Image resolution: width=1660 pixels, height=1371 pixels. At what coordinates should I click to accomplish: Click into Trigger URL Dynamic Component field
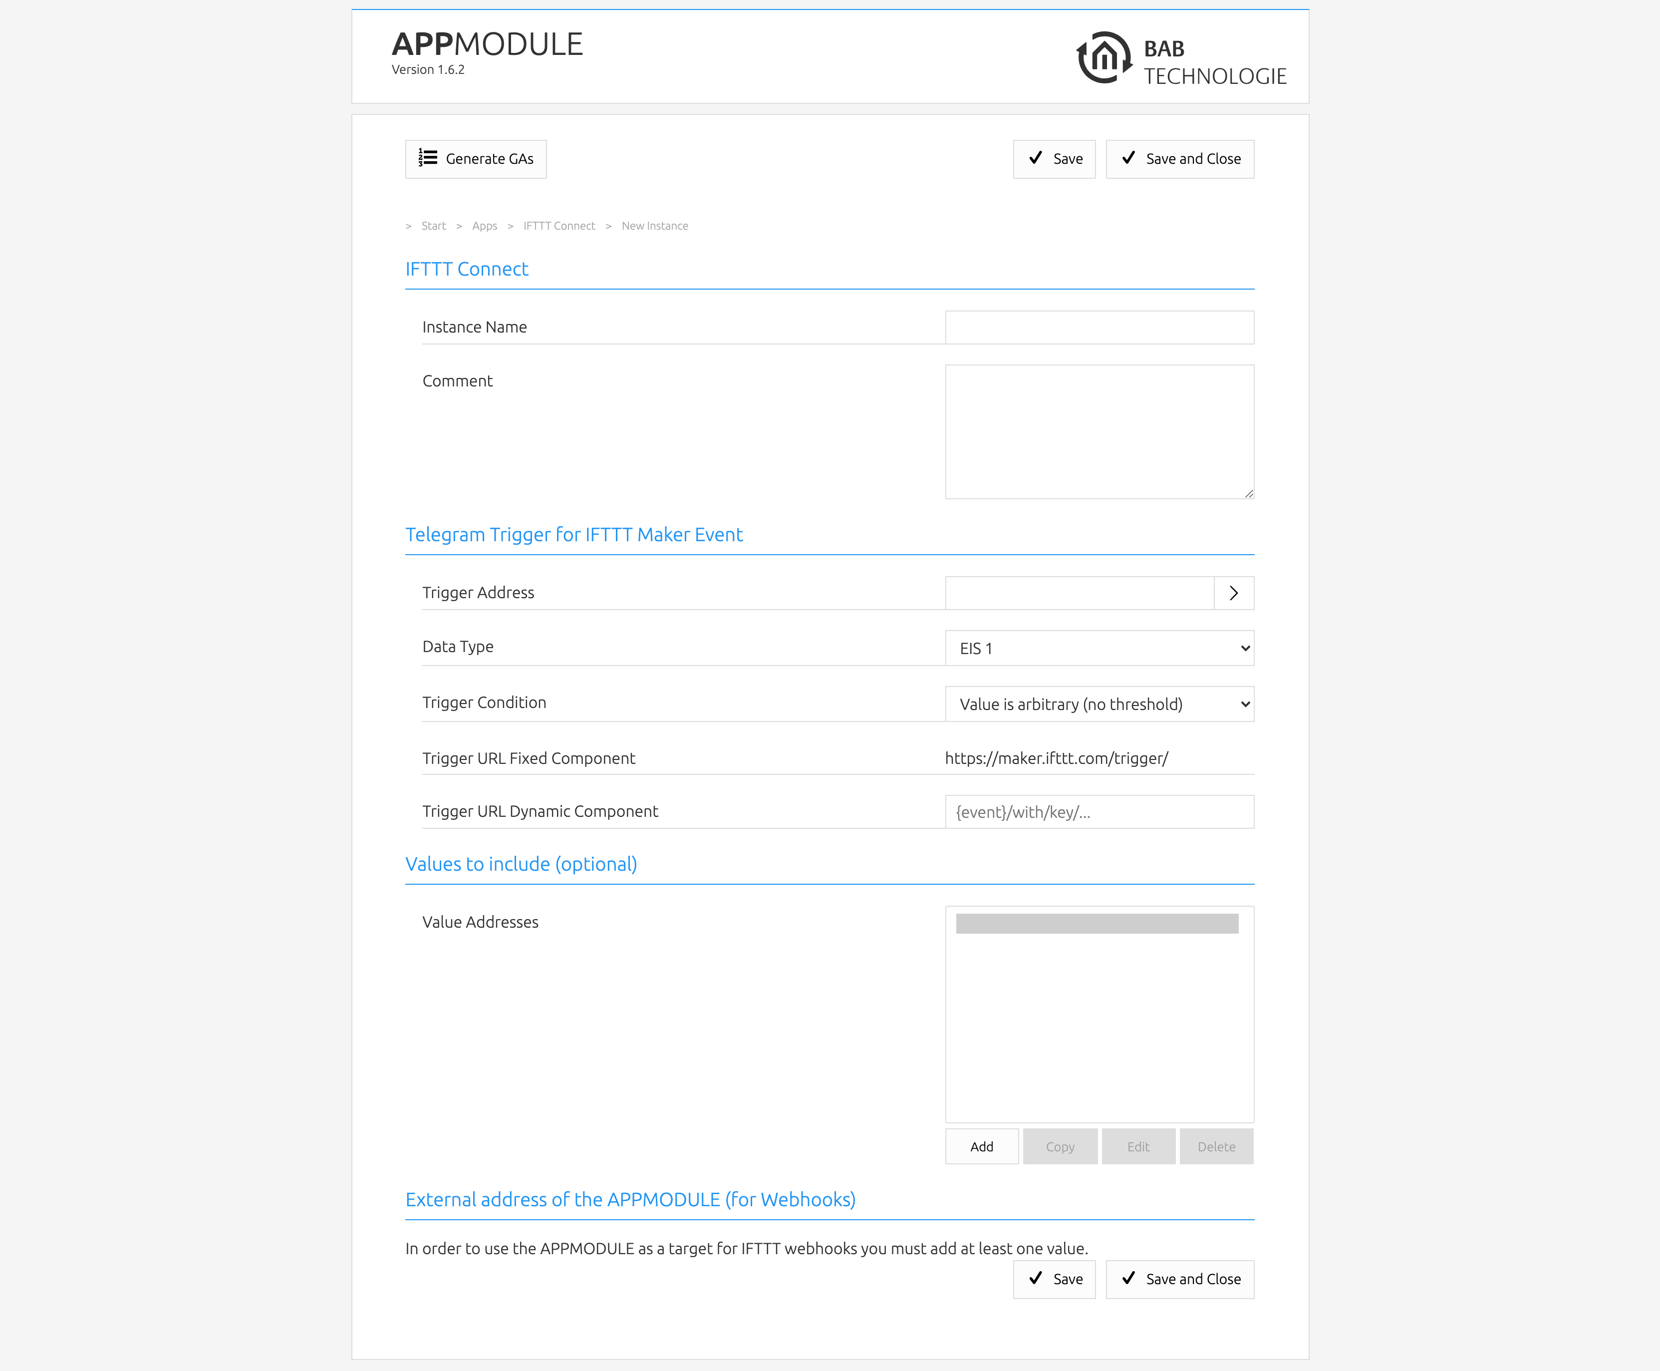pos(1099,812)
